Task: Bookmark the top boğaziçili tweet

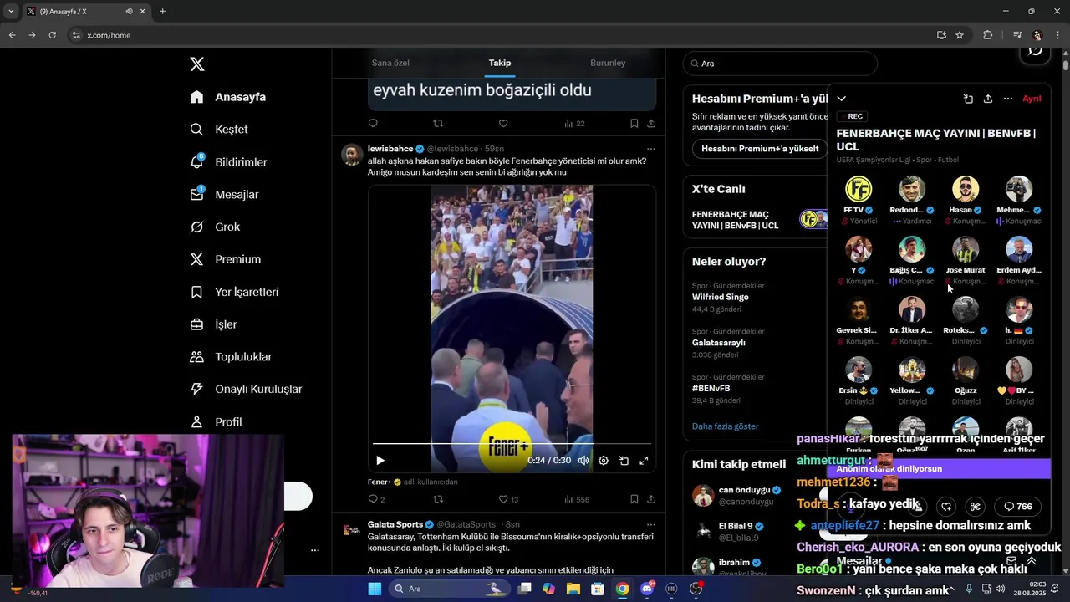Action: coord(634,124)
